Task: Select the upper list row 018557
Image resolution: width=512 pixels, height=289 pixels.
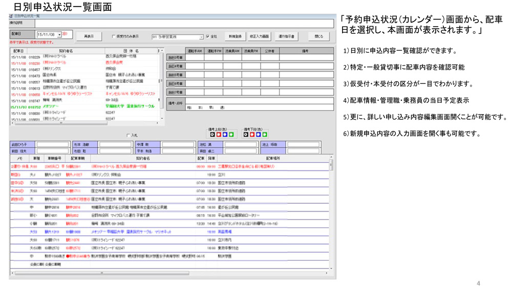Action: click(85, 82)
